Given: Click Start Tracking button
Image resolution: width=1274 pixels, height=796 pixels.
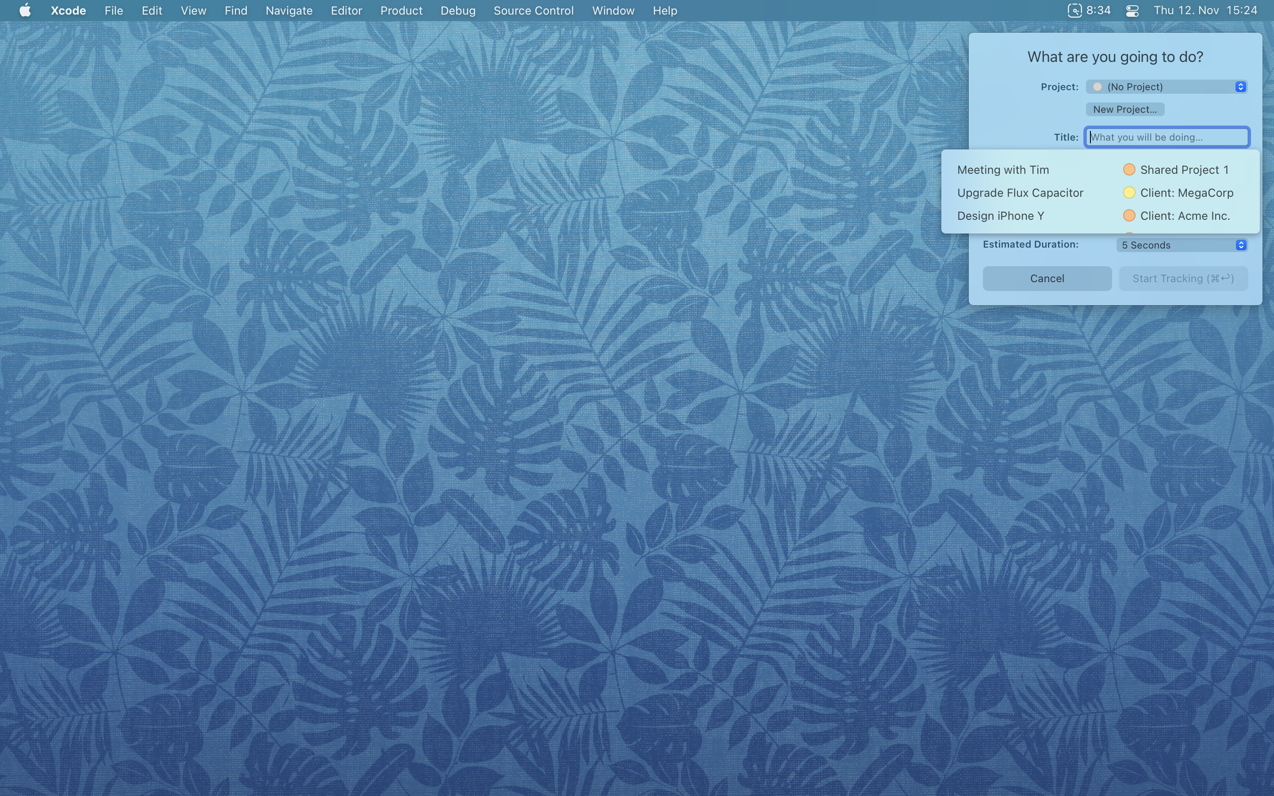Looking at the screenshot, I should [x=1183, y=279].
